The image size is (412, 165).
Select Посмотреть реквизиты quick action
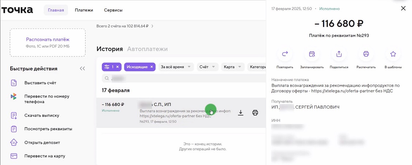[48, 129]
